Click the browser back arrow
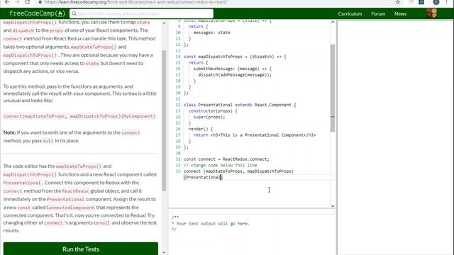This screenshot has height=255, width=454. coord(7,2)
